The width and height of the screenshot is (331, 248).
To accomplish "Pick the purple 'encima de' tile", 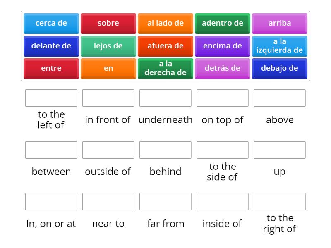I will tap(223, 46).
